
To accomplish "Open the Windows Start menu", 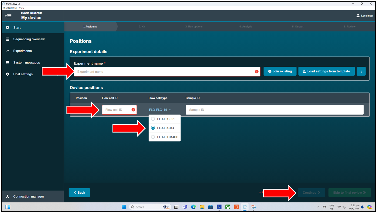I will pos(124,207).
